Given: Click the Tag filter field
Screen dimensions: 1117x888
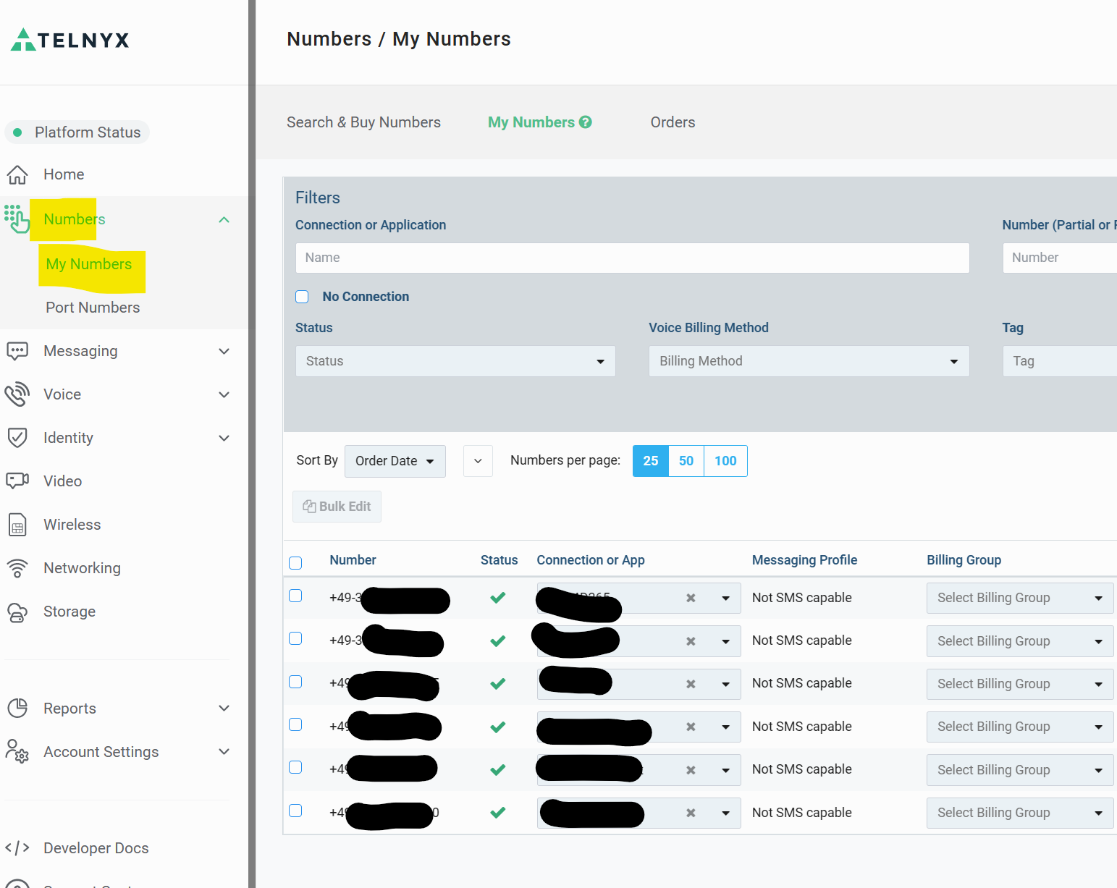Looking at the screenshot, I should coord(1060,361).
